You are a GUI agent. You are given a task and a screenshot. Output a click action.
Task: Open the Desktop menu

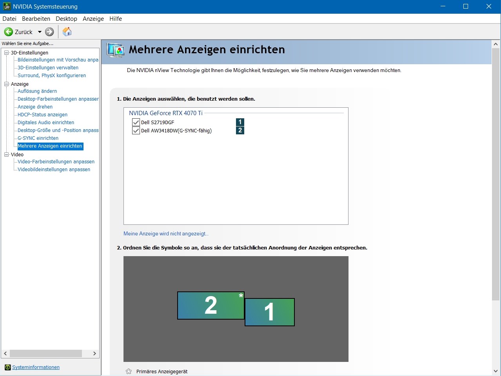tap(66, 19)
